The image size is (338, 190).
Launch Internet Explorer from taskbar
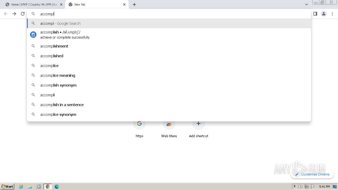[x=21, y=187]
